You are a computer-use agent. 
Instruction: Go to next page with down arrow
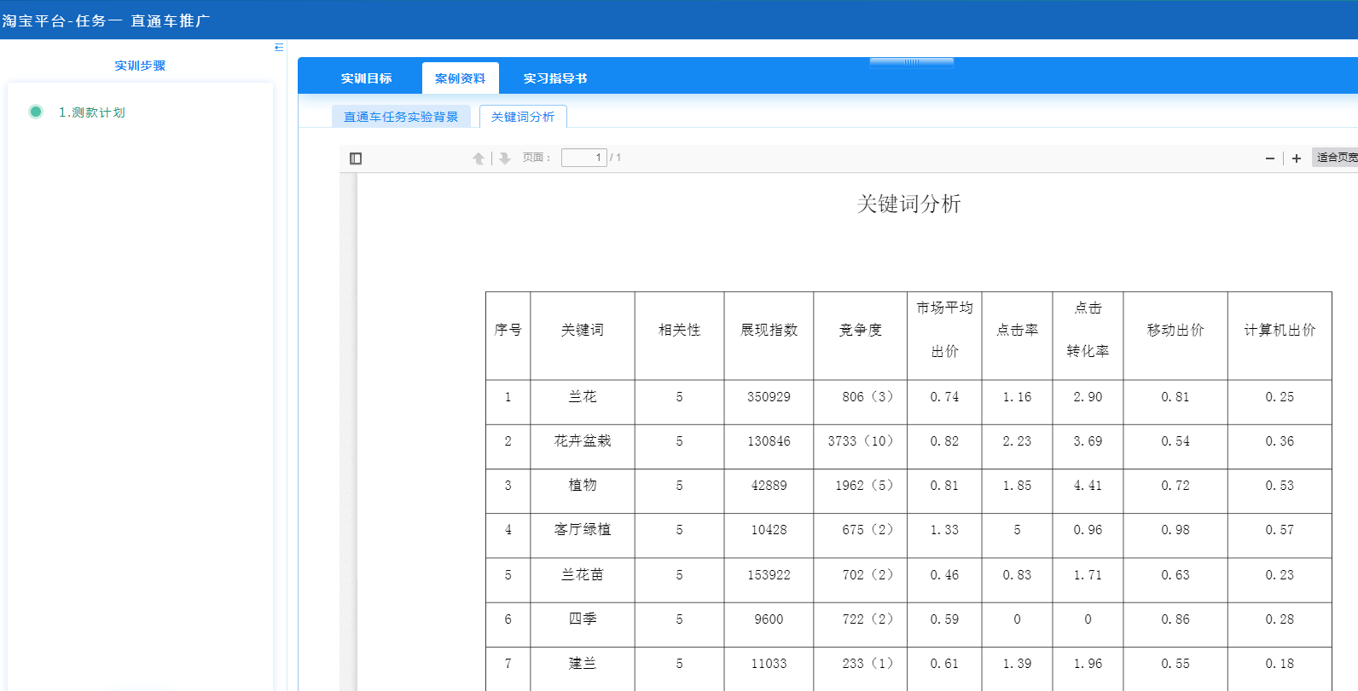click(505, 158)
